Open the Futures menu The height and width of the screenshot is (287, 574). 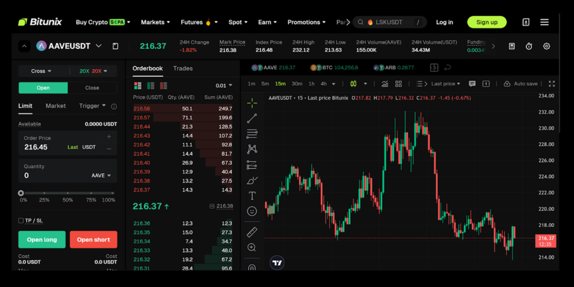pyautogui.click(x=199, y=22)
